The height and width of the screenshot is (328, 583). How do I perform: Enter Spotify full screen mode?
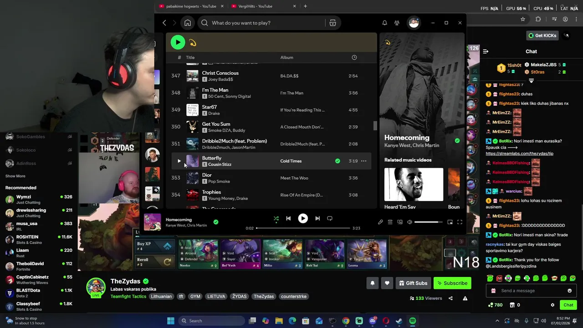click(460, 222)
